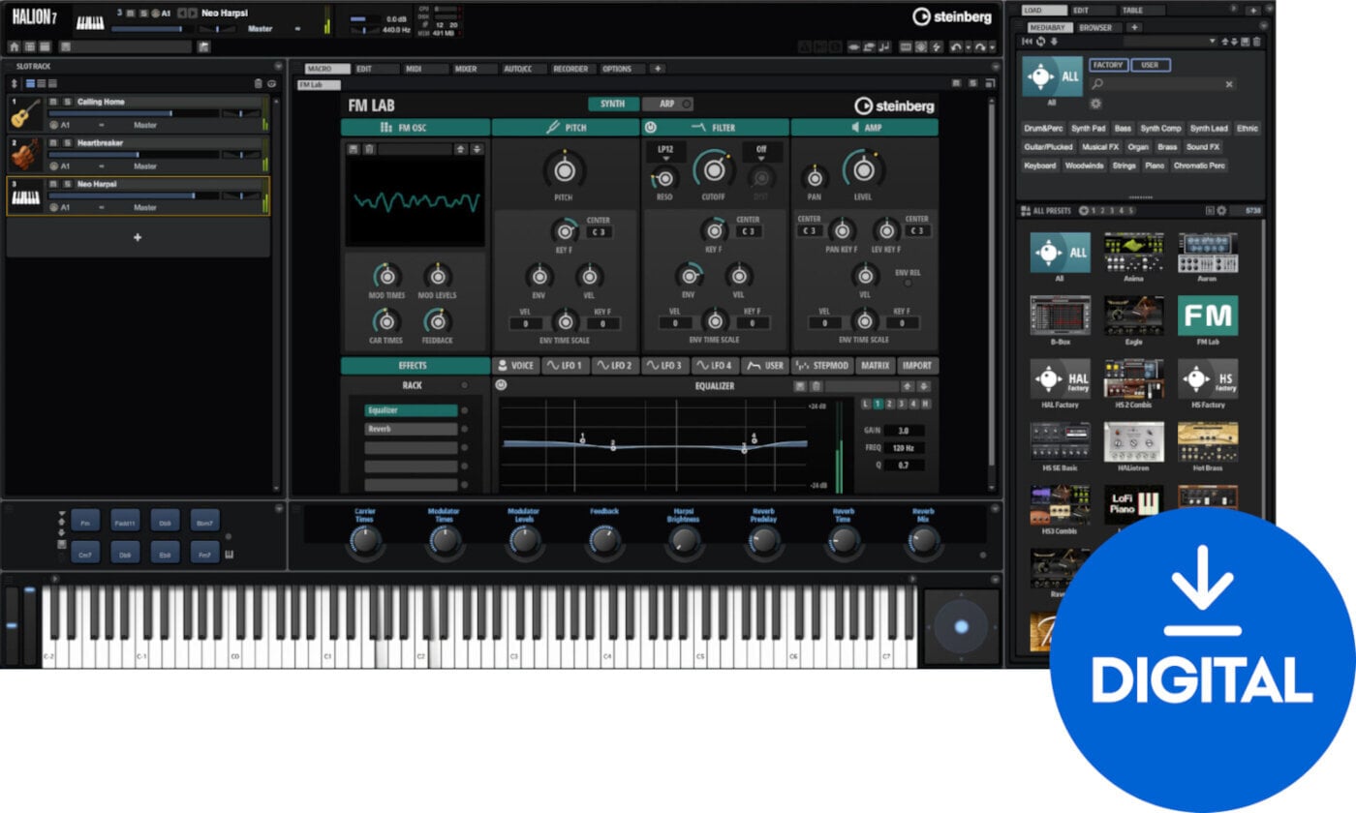This screenshot has width=1356, height=813.
Task: Click the home icon below the HALion logo
Action: click(x=14, y=46)
